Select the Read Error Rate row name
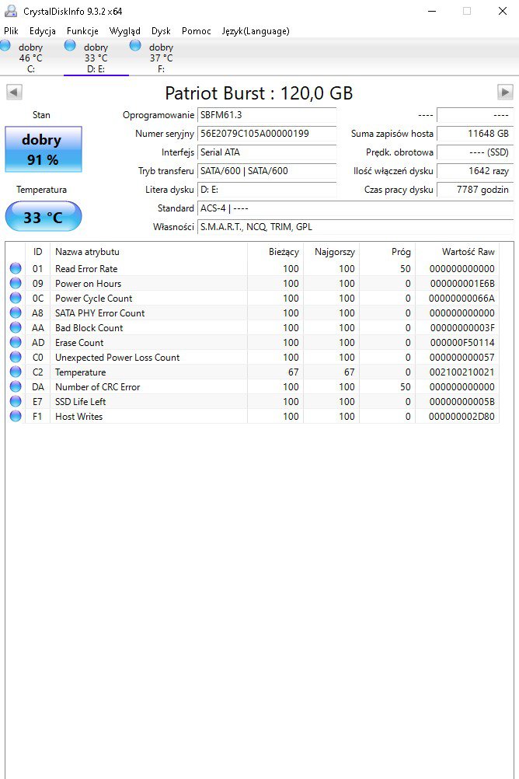The image size is (519, 779). pyautogui.click(x=86, y=269)
